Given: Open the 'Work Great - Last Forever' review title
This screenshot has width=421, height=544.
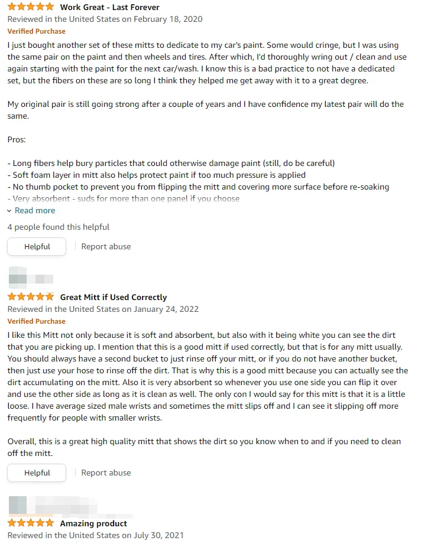Looking at the screenshot, I should pyautogui.click(x=109, y=8).
